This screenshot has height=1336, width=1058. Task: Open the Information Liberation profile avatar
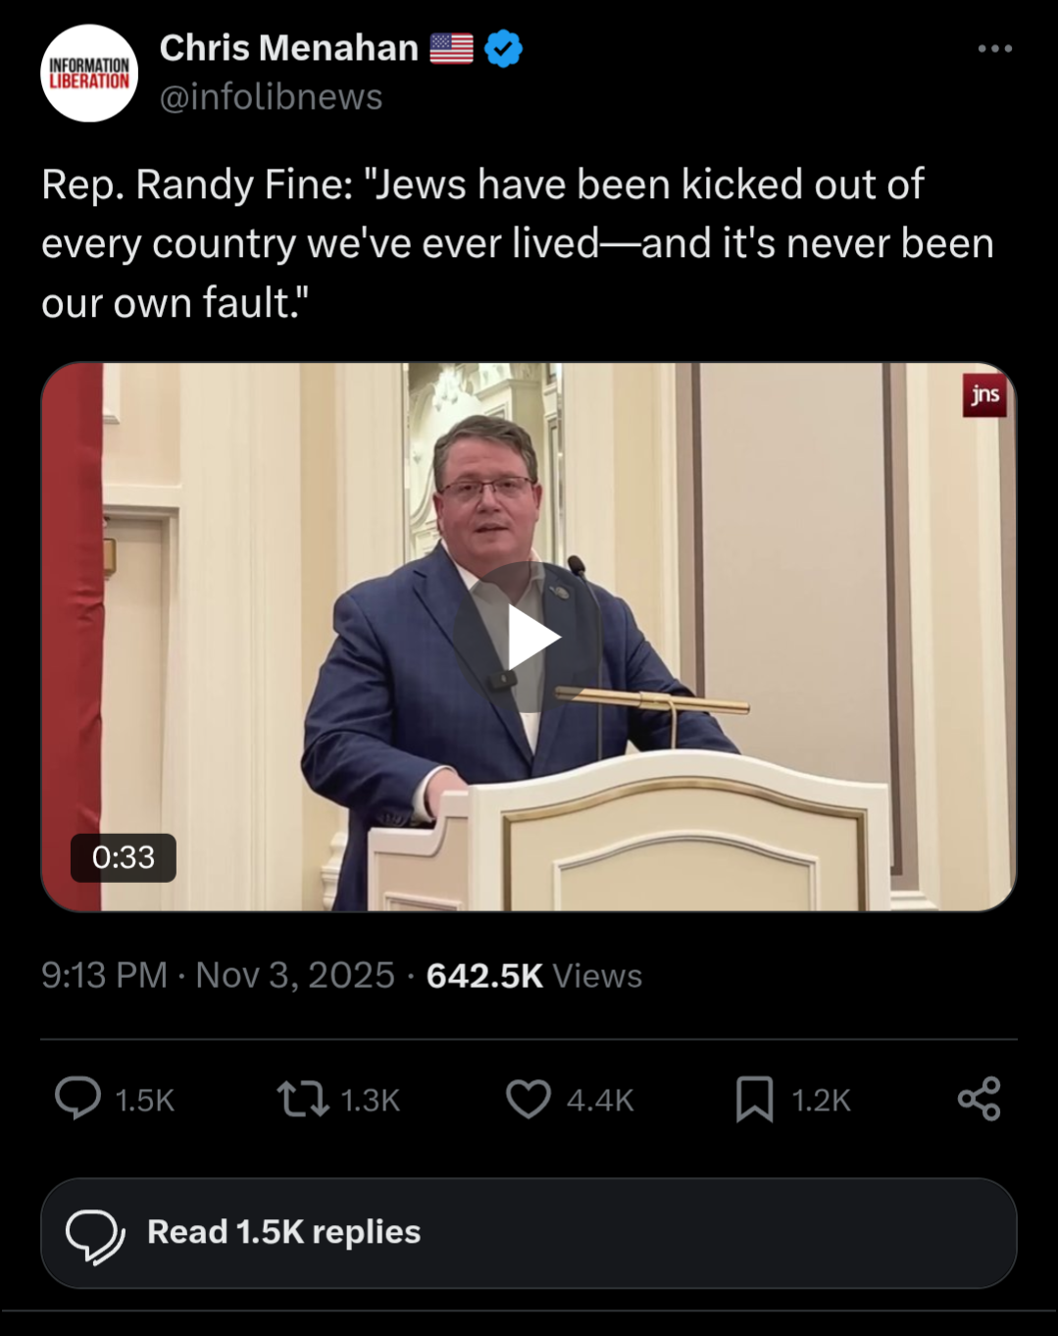89,74
